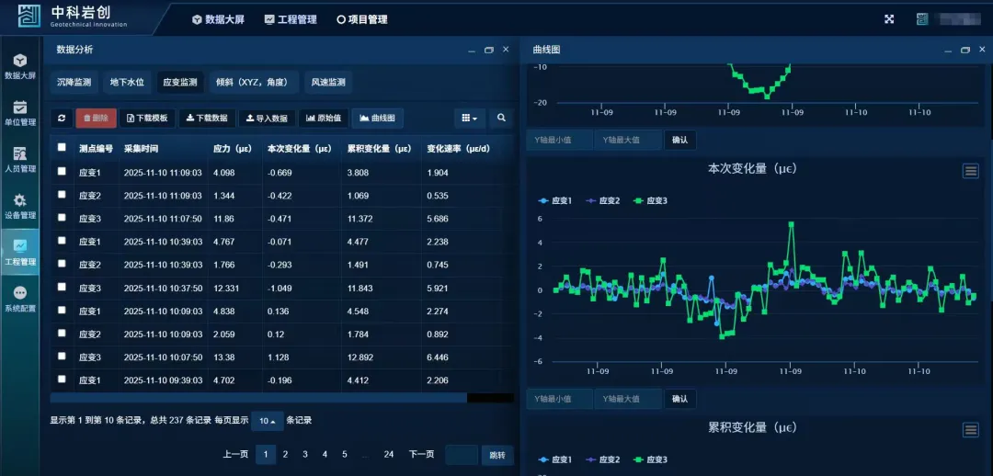Switch to the 沉降监测 tab
Image resolution: width=993 pixels, height=476 pixels.
pyautogui.click(x=74, y=83)
